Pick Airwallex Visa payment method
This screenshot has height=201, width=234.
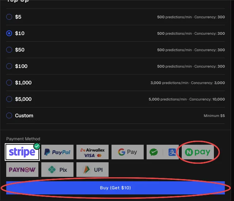93,152
